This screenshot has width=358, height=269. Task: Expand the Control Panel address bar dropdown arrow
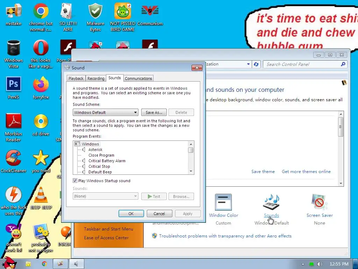(x=249, y=64)
